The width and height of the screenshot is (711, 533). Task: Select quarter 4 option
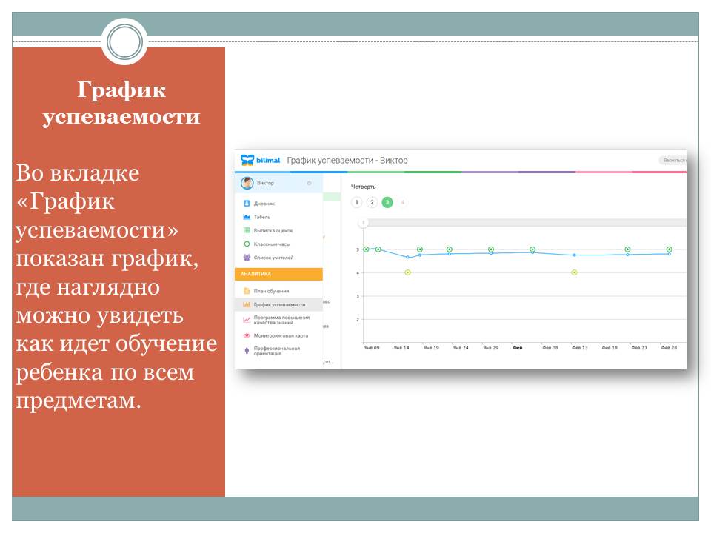[403, 202]
